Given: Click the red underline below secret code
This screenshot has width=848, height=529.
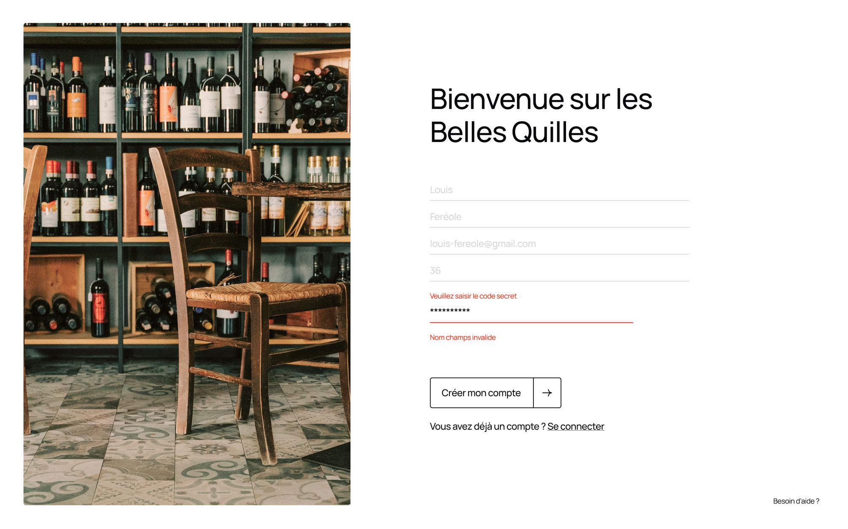Looking at the screenshot, I should click(x=531, y=322).
